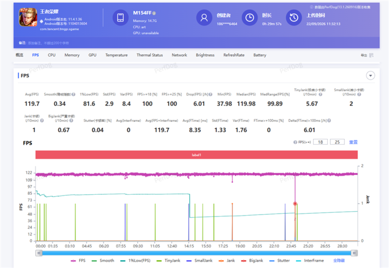Screen dimensions: 389x268
Task: Click the duration clock icon
Action: point(250,18)
